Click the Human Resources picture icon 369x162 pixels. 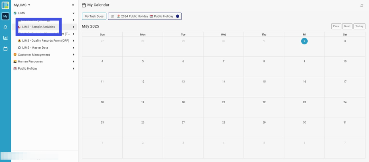(15, 62)
